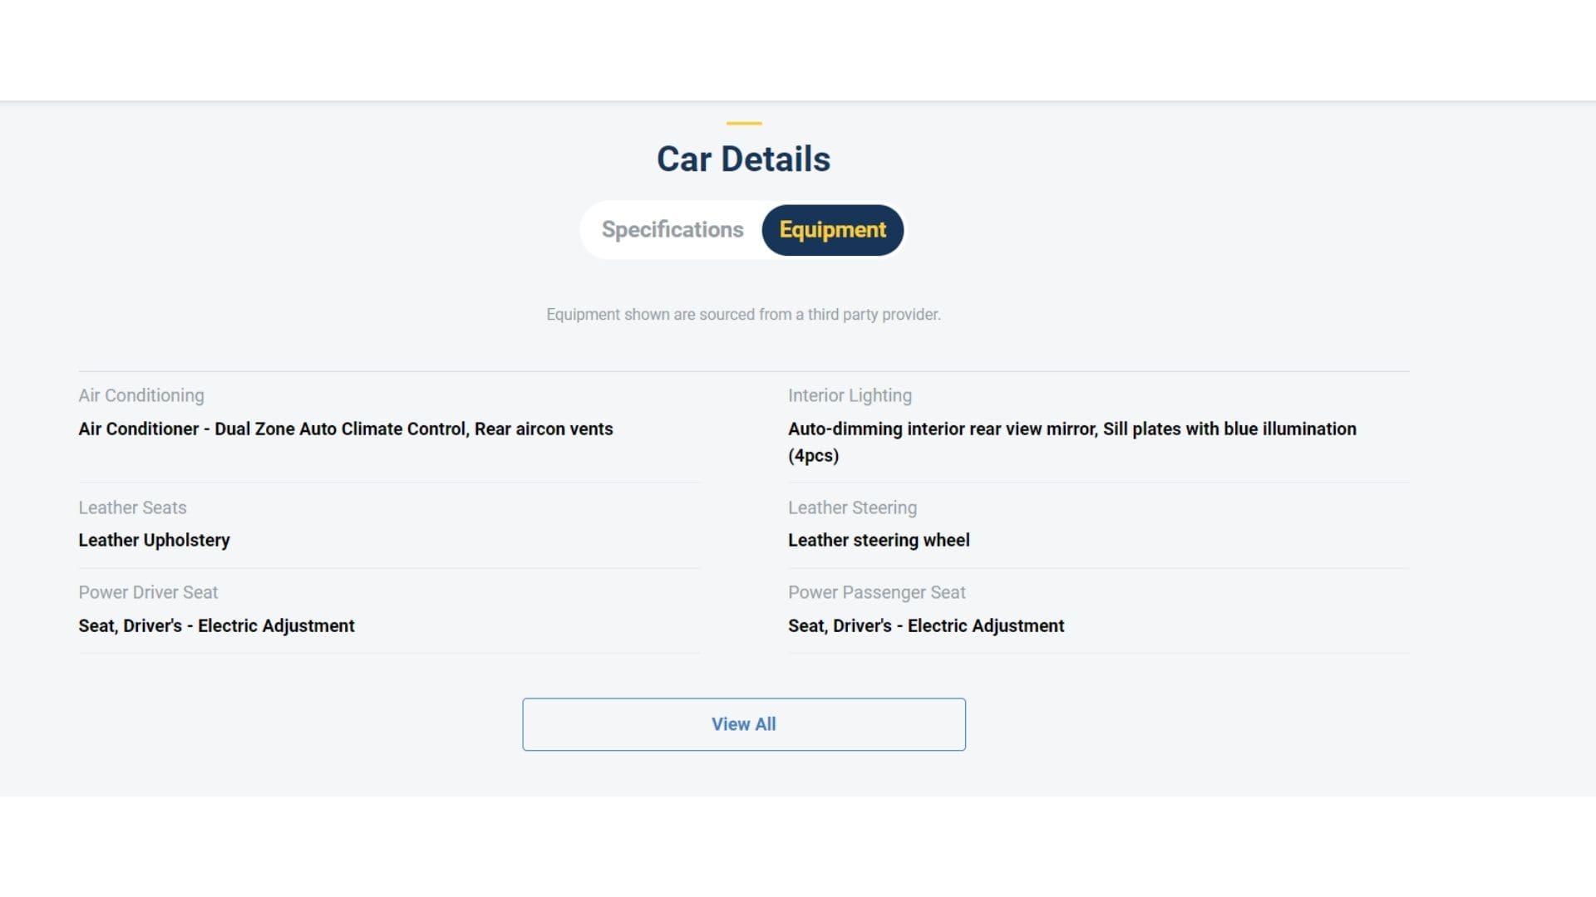Viewport: 1596px width, 897px height.
Task: Click the Car Details heading
Action: tap(743, 158)
